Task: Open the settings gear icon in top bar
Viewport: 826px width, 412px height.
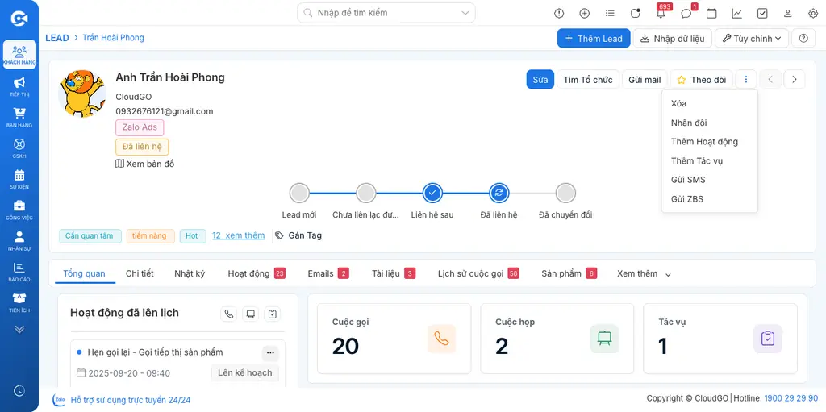Action: click(x=813, y=13)
